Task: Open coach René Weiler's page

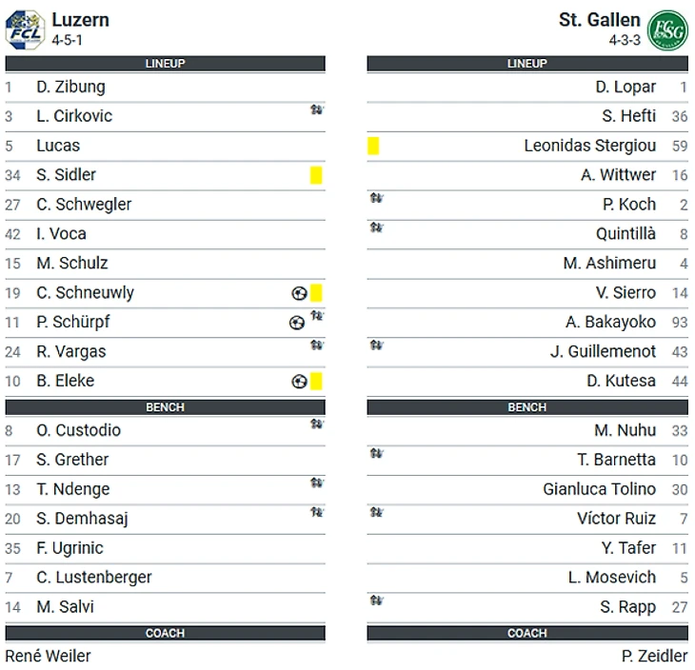Action: 49,656
